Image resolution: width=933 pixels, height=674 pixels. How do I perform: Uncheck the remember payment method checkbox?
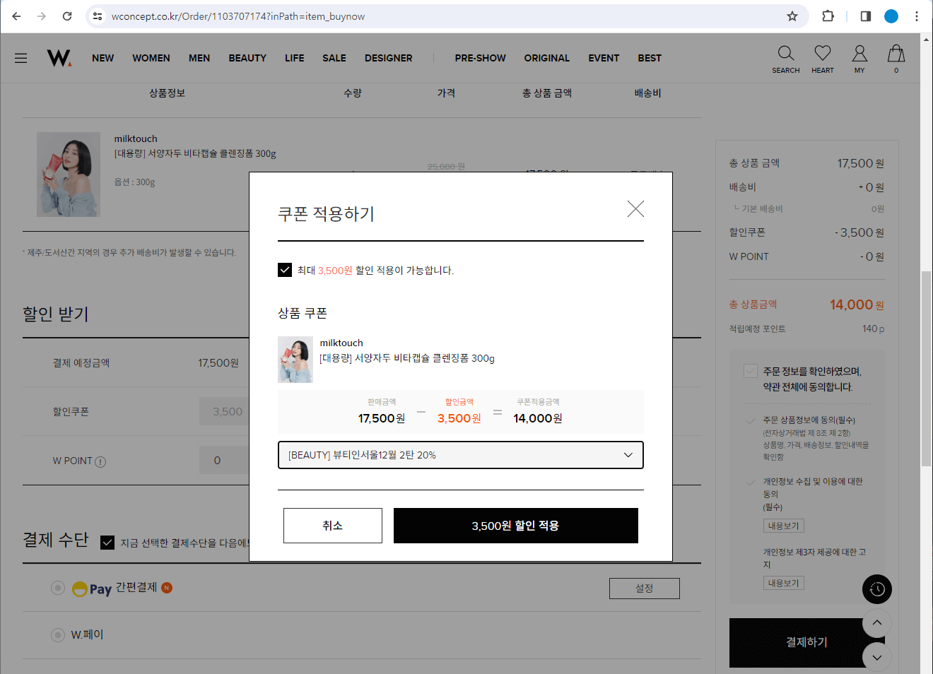pos(107,543)
